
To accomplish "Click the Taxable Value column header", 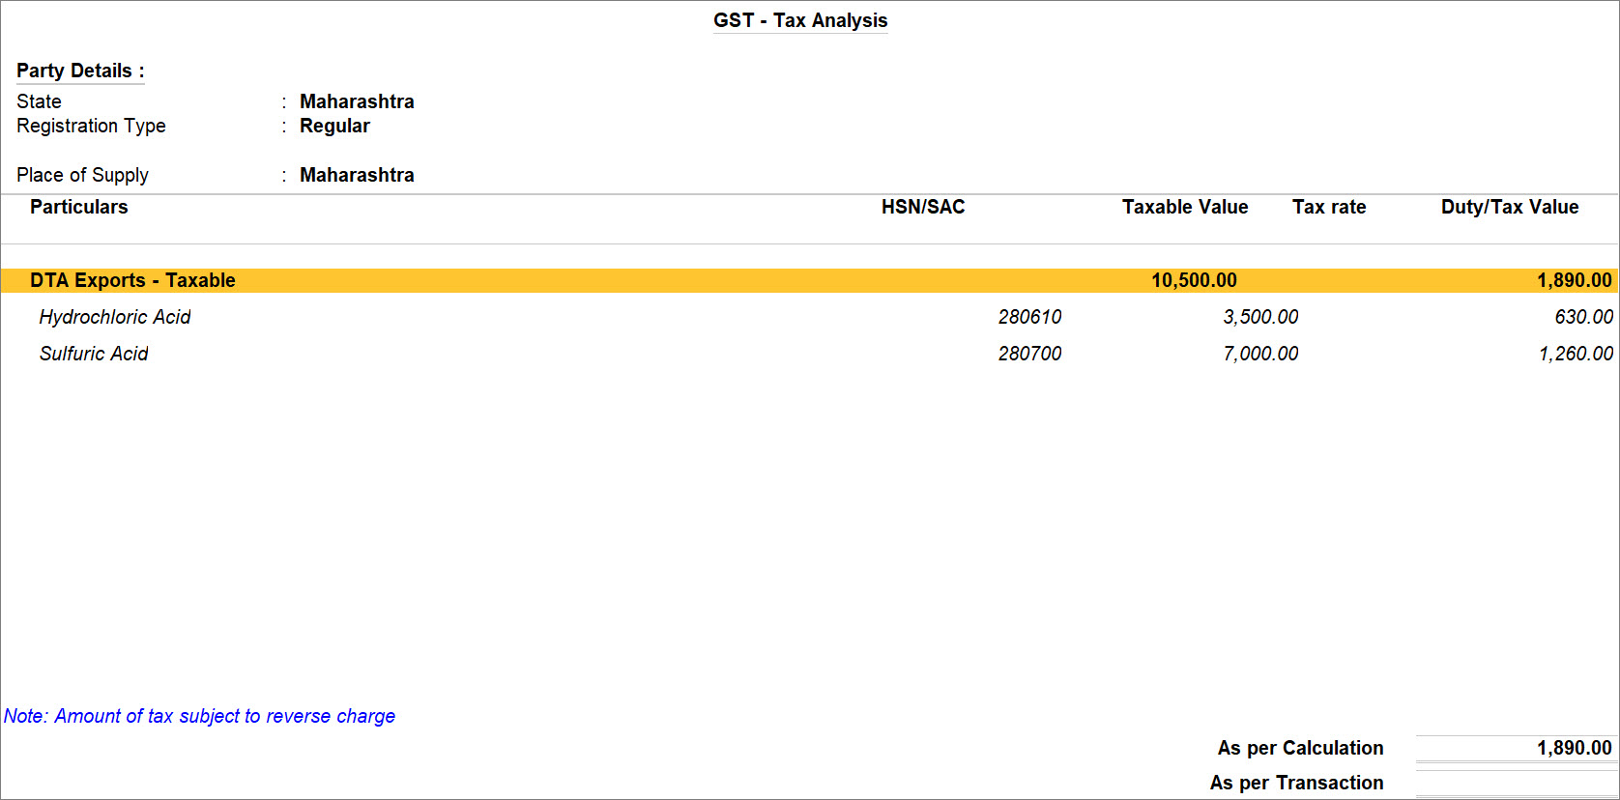I will pyautogui.click(x=1185, y=207).
